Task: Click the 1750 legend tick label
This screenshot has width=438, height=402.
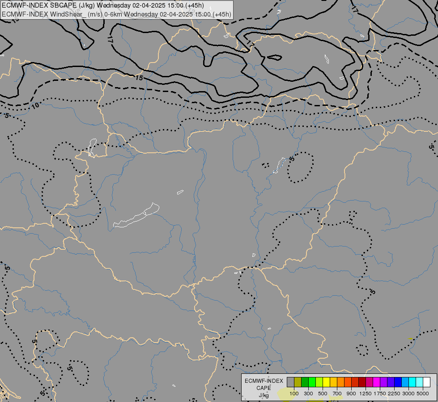Action: point(380,394)
